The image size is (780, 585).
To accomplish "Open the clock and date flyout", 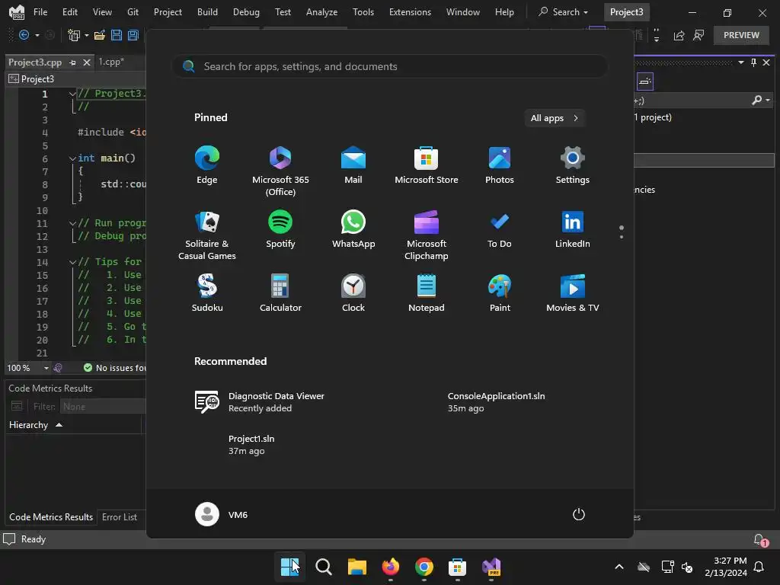I will point(726,567).
